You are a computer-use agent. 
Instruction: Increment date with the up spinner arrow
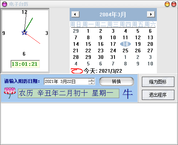pos(92,80)
